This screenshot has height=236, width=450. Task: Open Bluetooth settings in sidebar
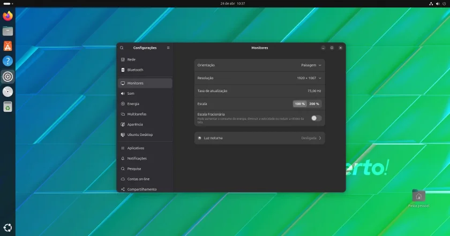point(145,70)
